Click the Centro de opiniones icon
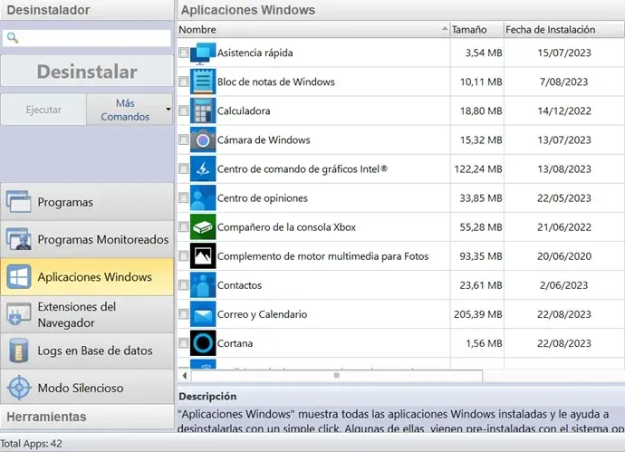Viewport: 625px width, 452px height. pyautogui.click(x=203, y=198)
